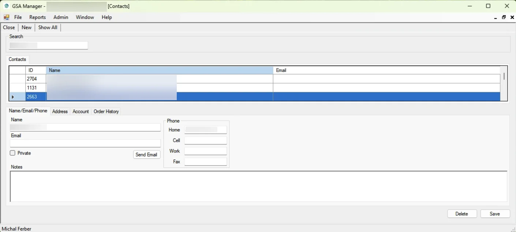Switch to the Address tab
The image size is (516, 232).
click(x=60, y=111)
